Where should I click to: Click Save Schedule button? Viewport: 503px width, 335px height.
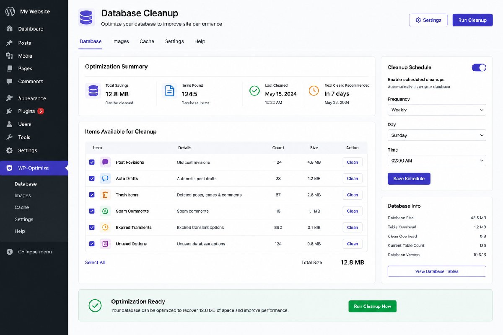tap(409, 179)
